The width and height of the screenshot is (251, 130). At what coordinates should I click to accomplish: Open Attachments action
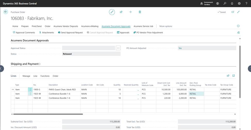(x=46, y=32)
